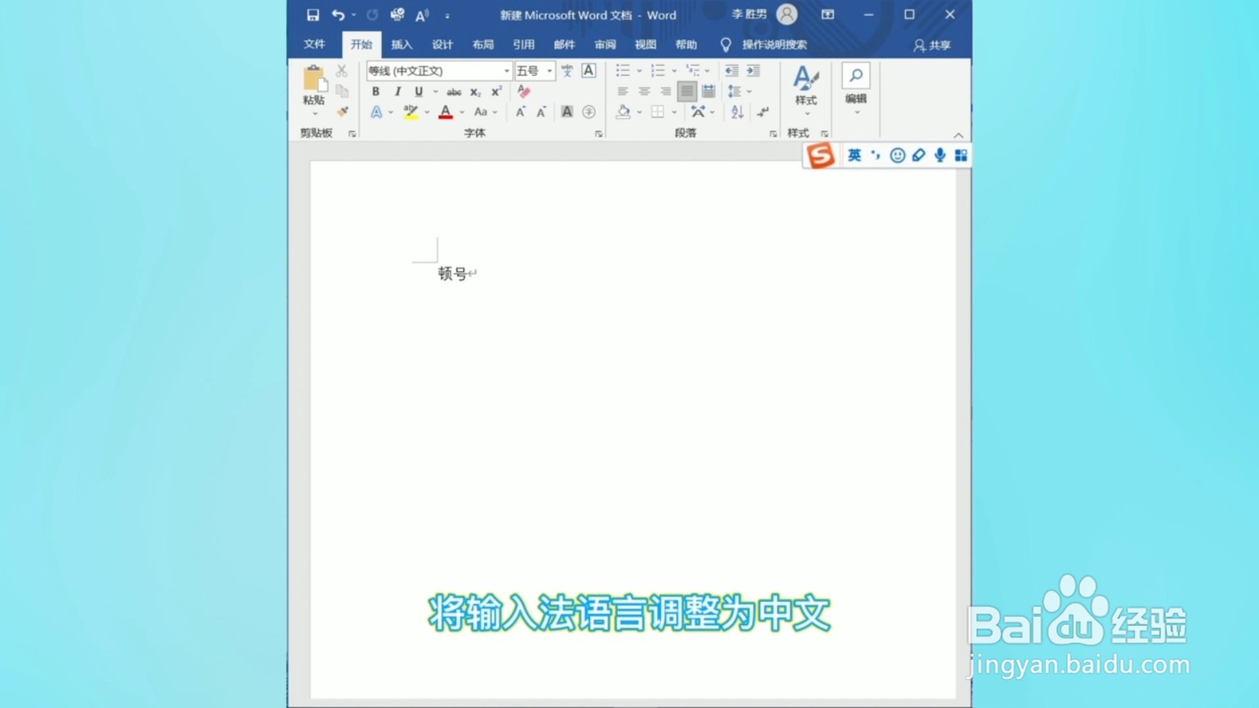Click the Increase Indent icon

click(x=753, y=71)
